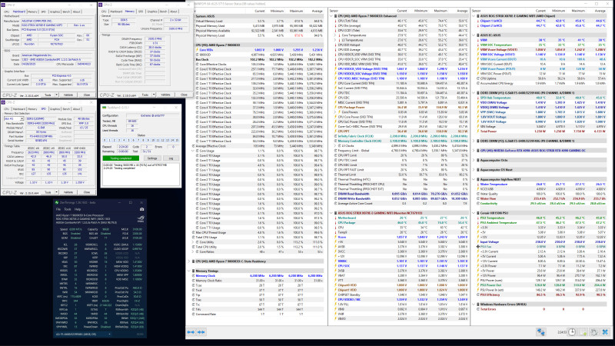Screen dimensions: 615x346
Task: Click Average column header in right HWiNFO panel
Action: pos(600,11)
